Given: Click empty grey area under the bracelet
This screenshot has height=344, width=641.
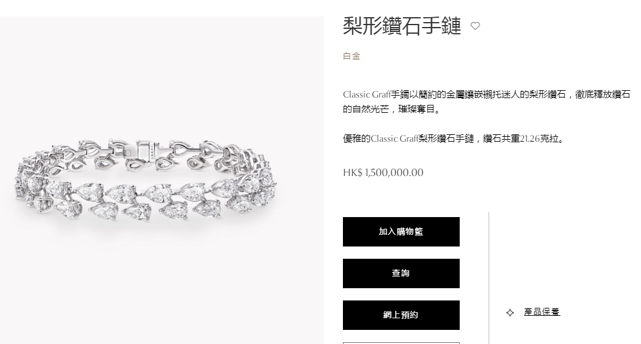Looking at the screenshot, I should point(162,286).
